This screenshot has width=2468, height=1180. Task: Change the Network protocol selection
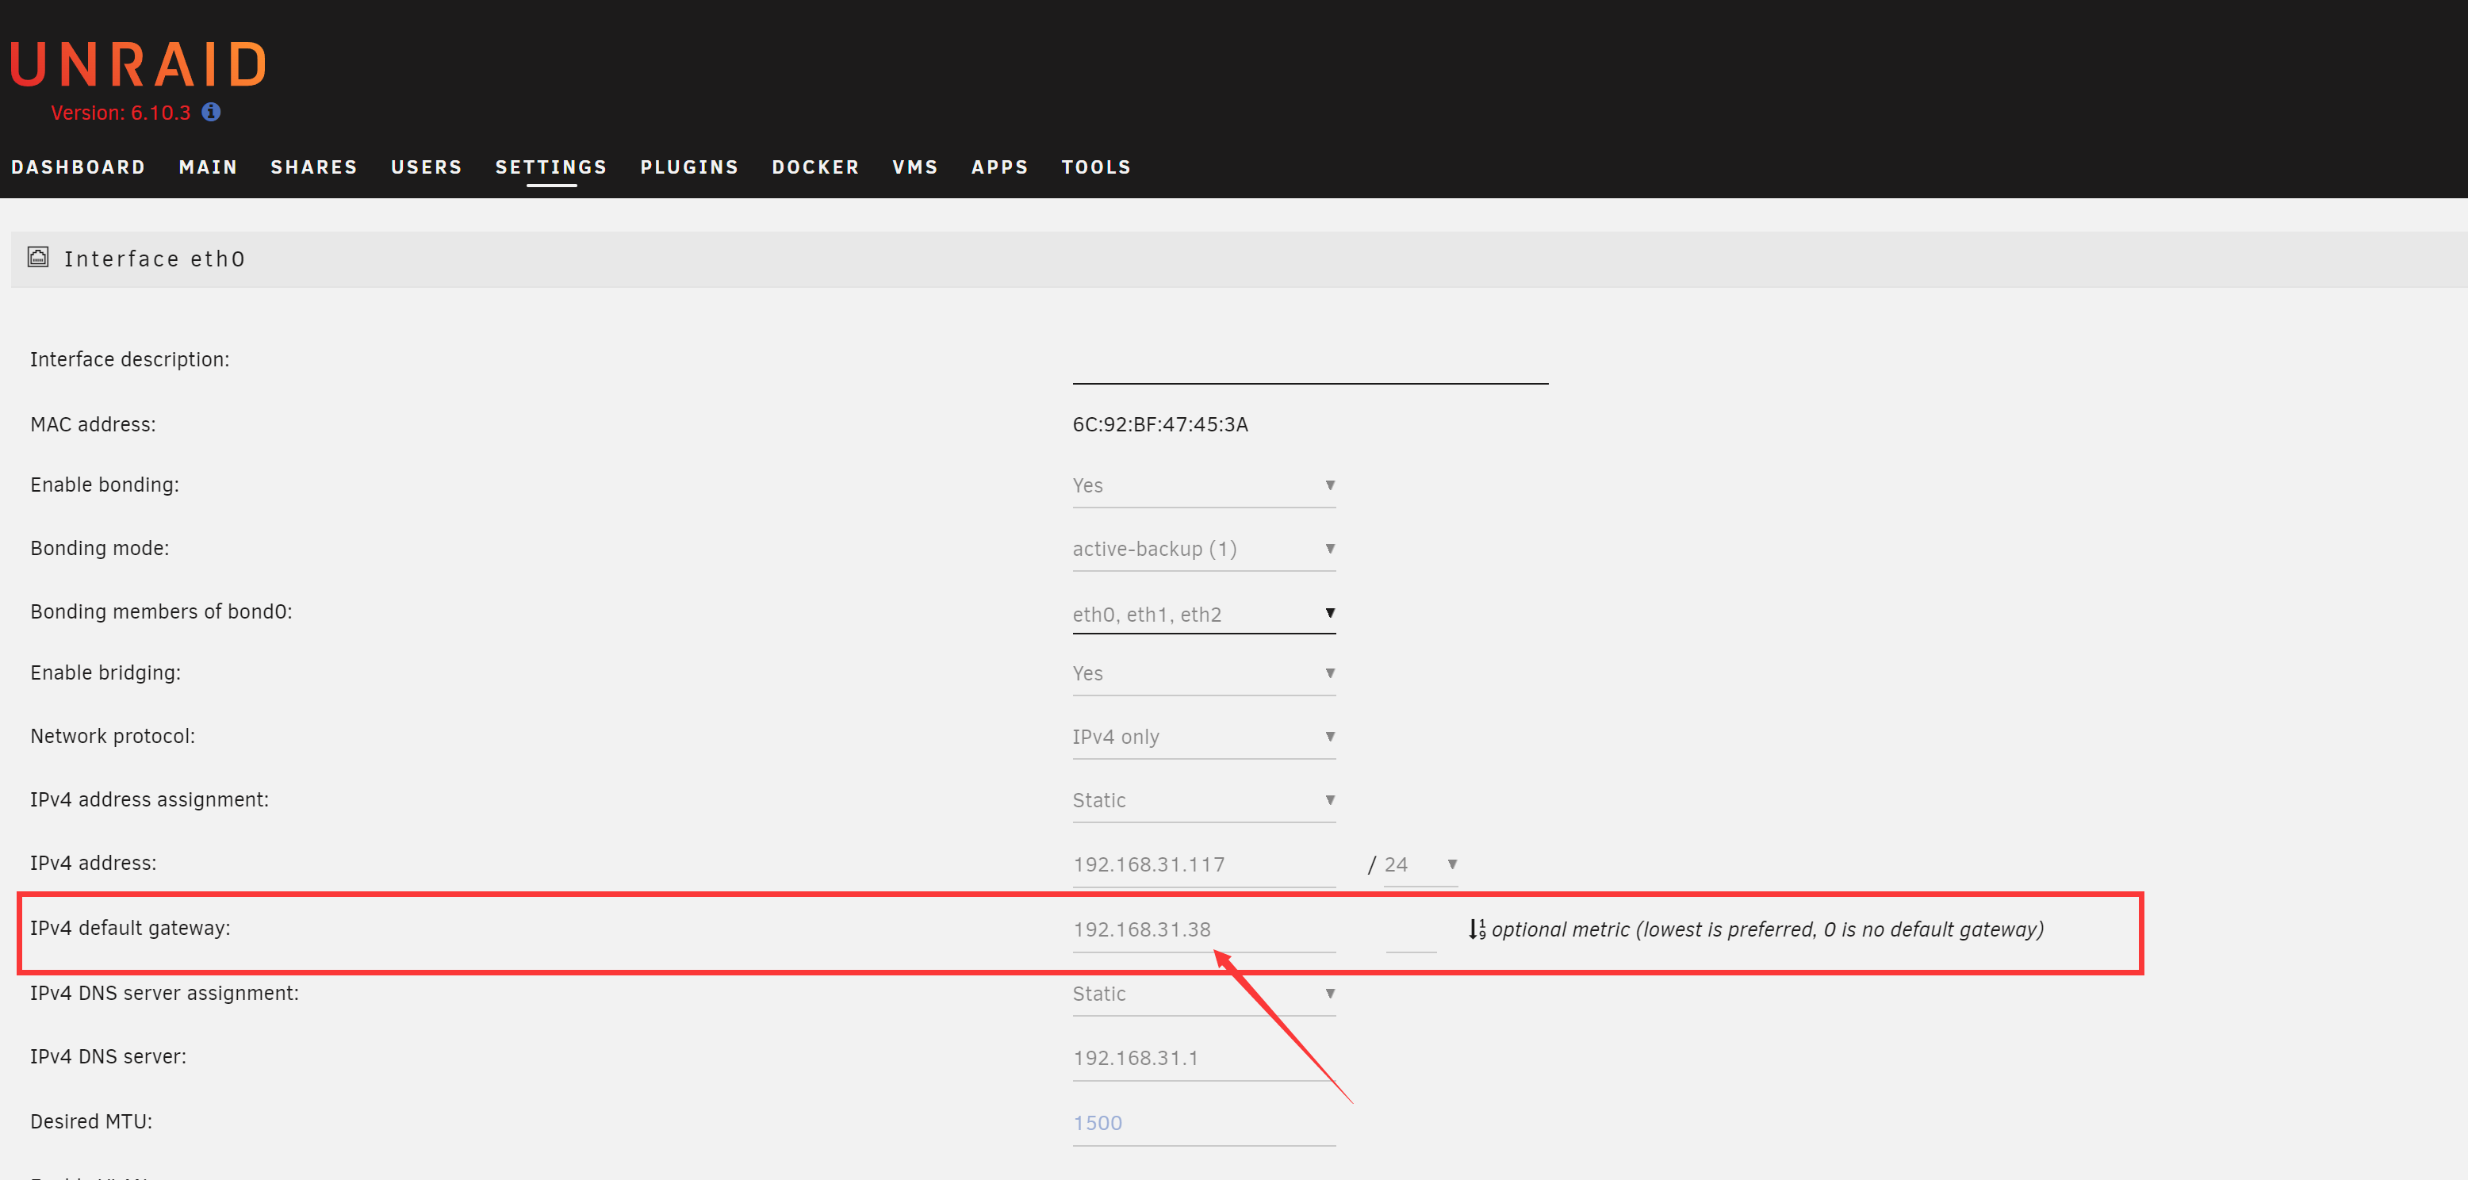[1203, 737]
